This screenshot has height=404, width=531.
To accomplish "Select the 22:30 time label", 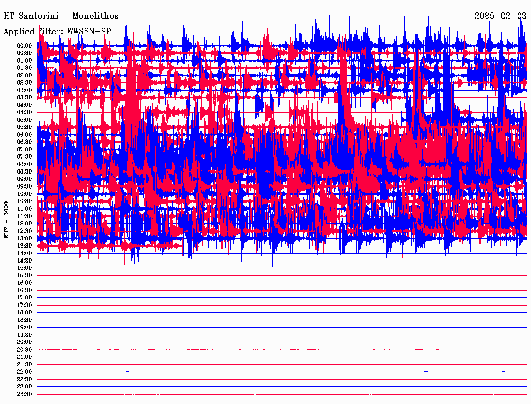I will pyautogui.click(x=24, y=379).
